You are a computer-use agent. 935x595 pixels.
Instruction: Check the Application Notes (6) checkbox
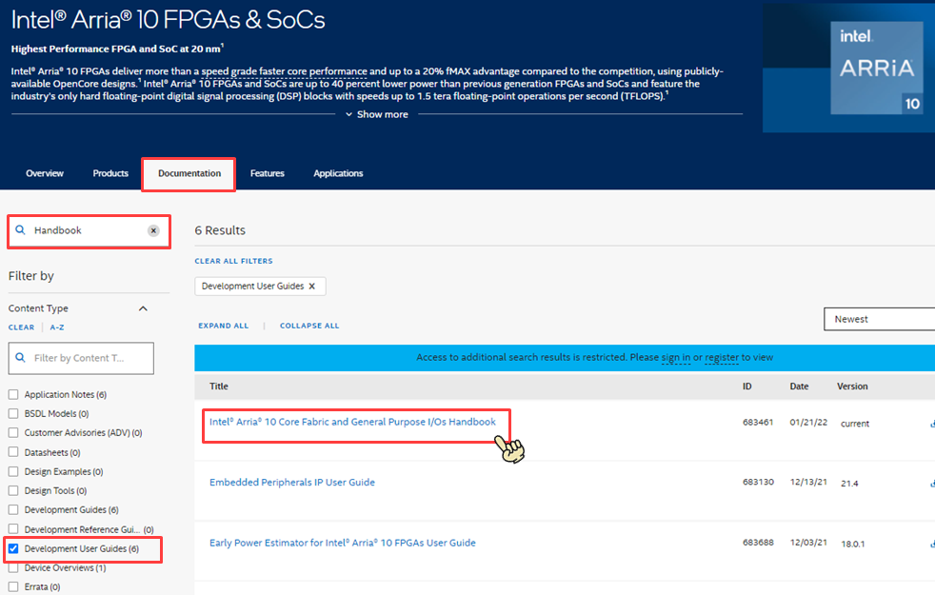click(13, 394)
